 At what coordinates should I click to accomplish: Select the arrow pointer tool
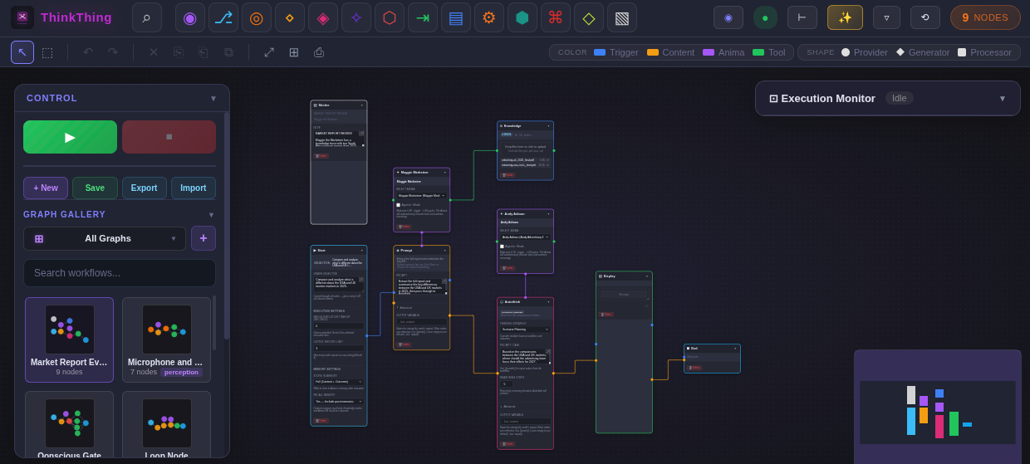[x=22, y=52]
